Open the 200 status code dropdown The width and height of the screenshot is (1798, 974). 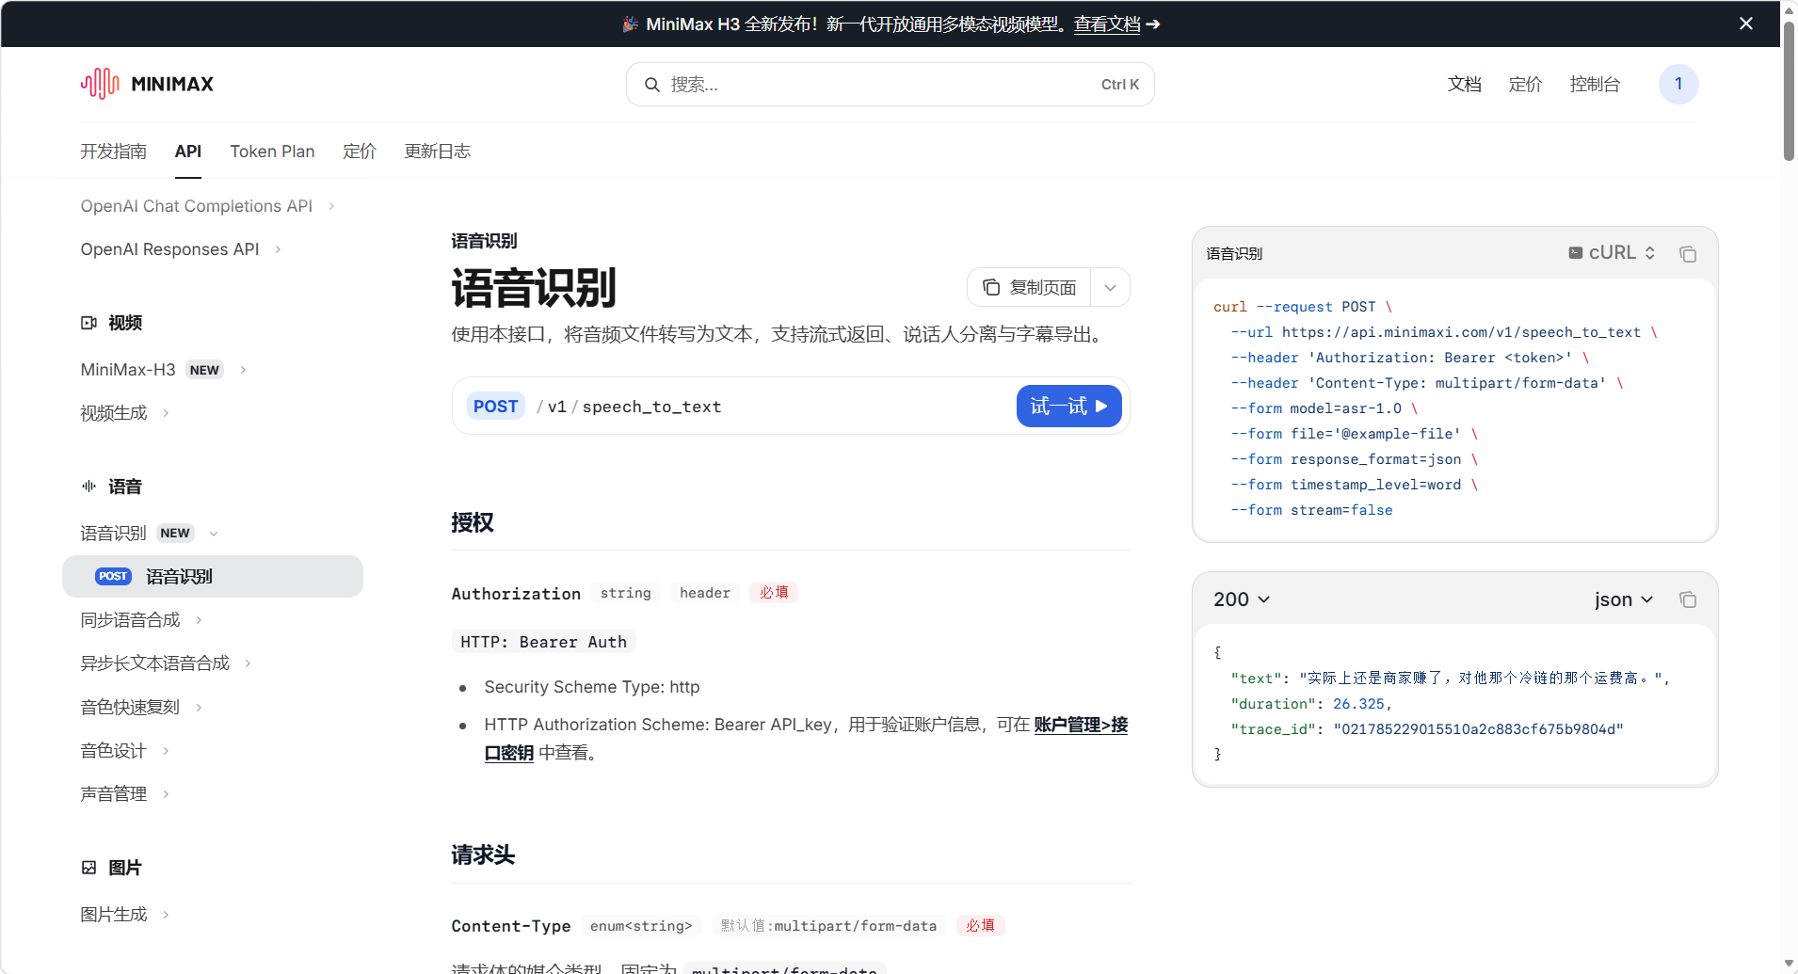tap(1242, 599)
